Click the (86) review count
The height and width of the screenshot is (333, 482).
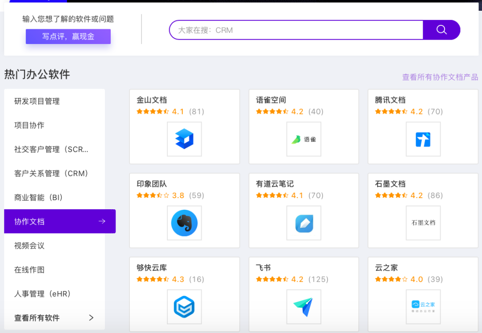pos(435,195)
